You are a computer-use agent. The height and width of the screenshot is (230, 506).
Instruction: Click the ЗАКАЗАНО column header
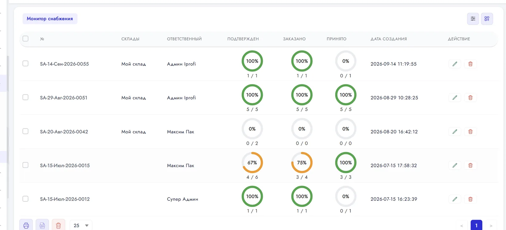294,39
